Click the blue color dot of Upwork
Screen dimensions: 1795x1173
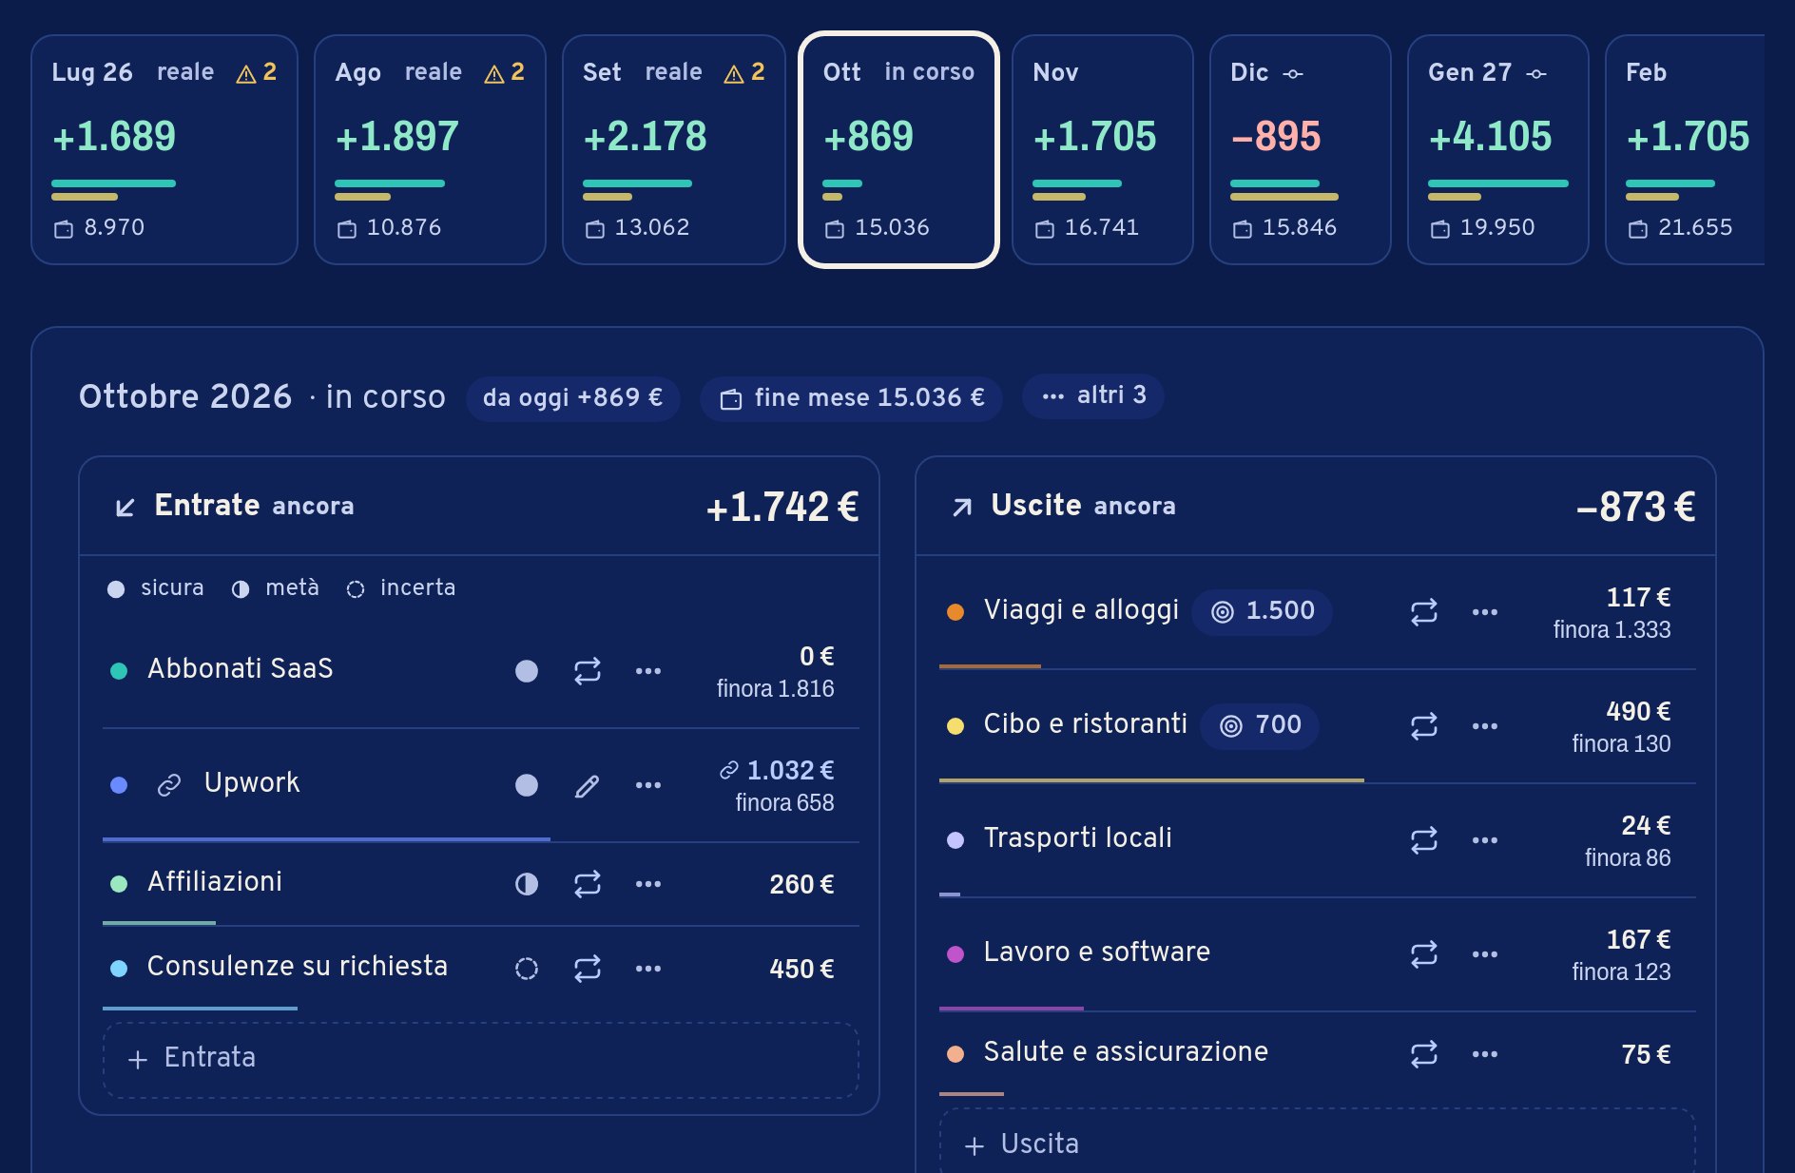tap(119, 785)
